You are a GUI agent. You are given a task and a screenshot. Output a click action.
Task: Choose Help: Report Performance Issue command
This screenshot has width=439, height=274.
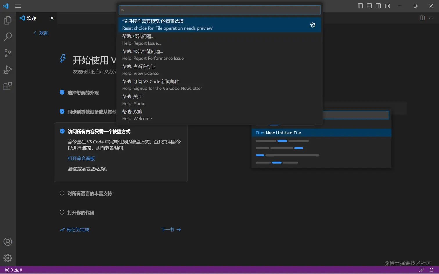tap(219, 55)
